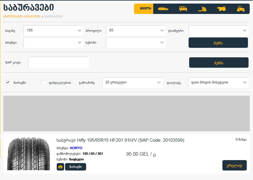Select the van category icon
Image resolution: width=253 pixels, height=180 pixels.
coord(183,9)
